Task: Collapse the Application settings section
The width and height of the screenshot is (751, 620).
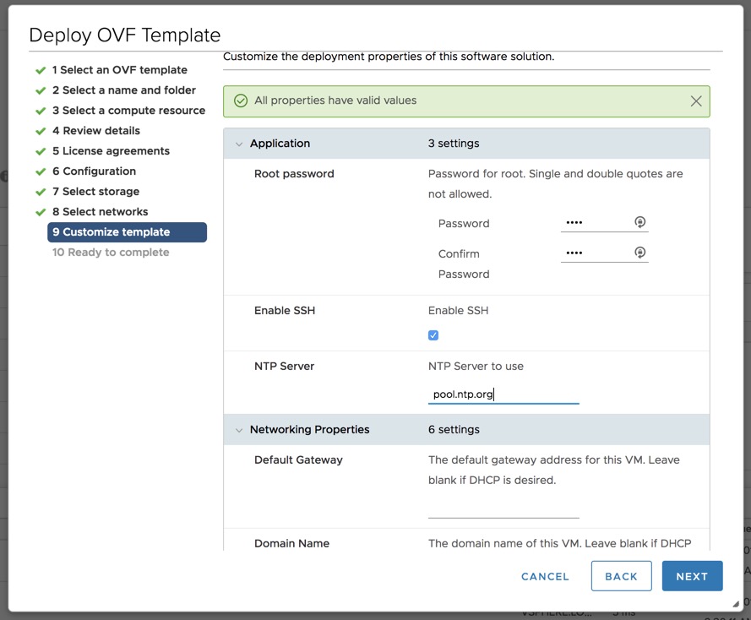Action: tap(239, 144)
